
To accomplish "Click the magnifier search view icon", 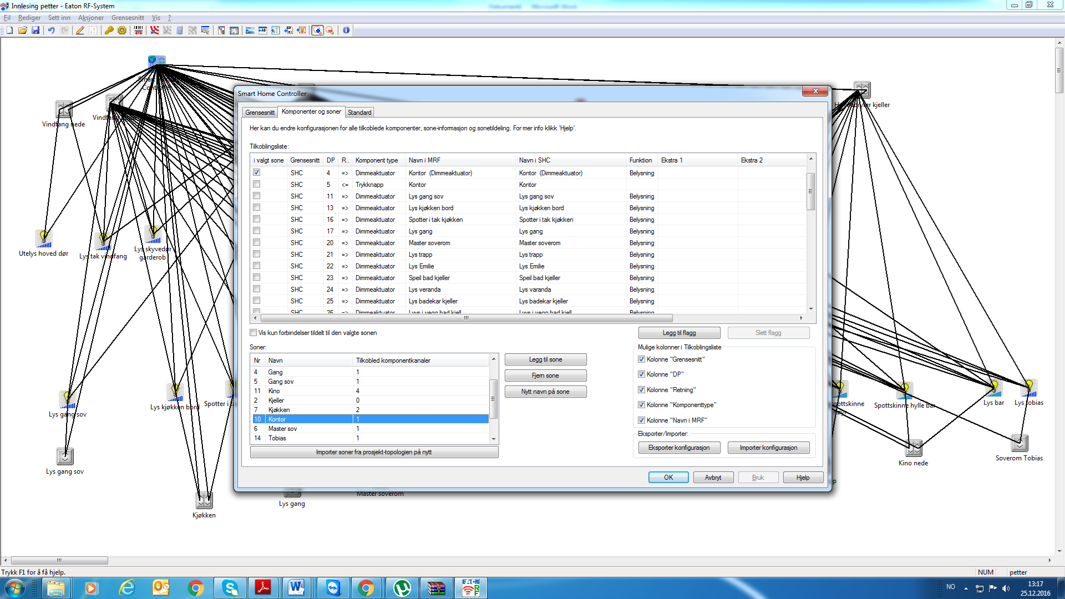I will tap(205, 31).
